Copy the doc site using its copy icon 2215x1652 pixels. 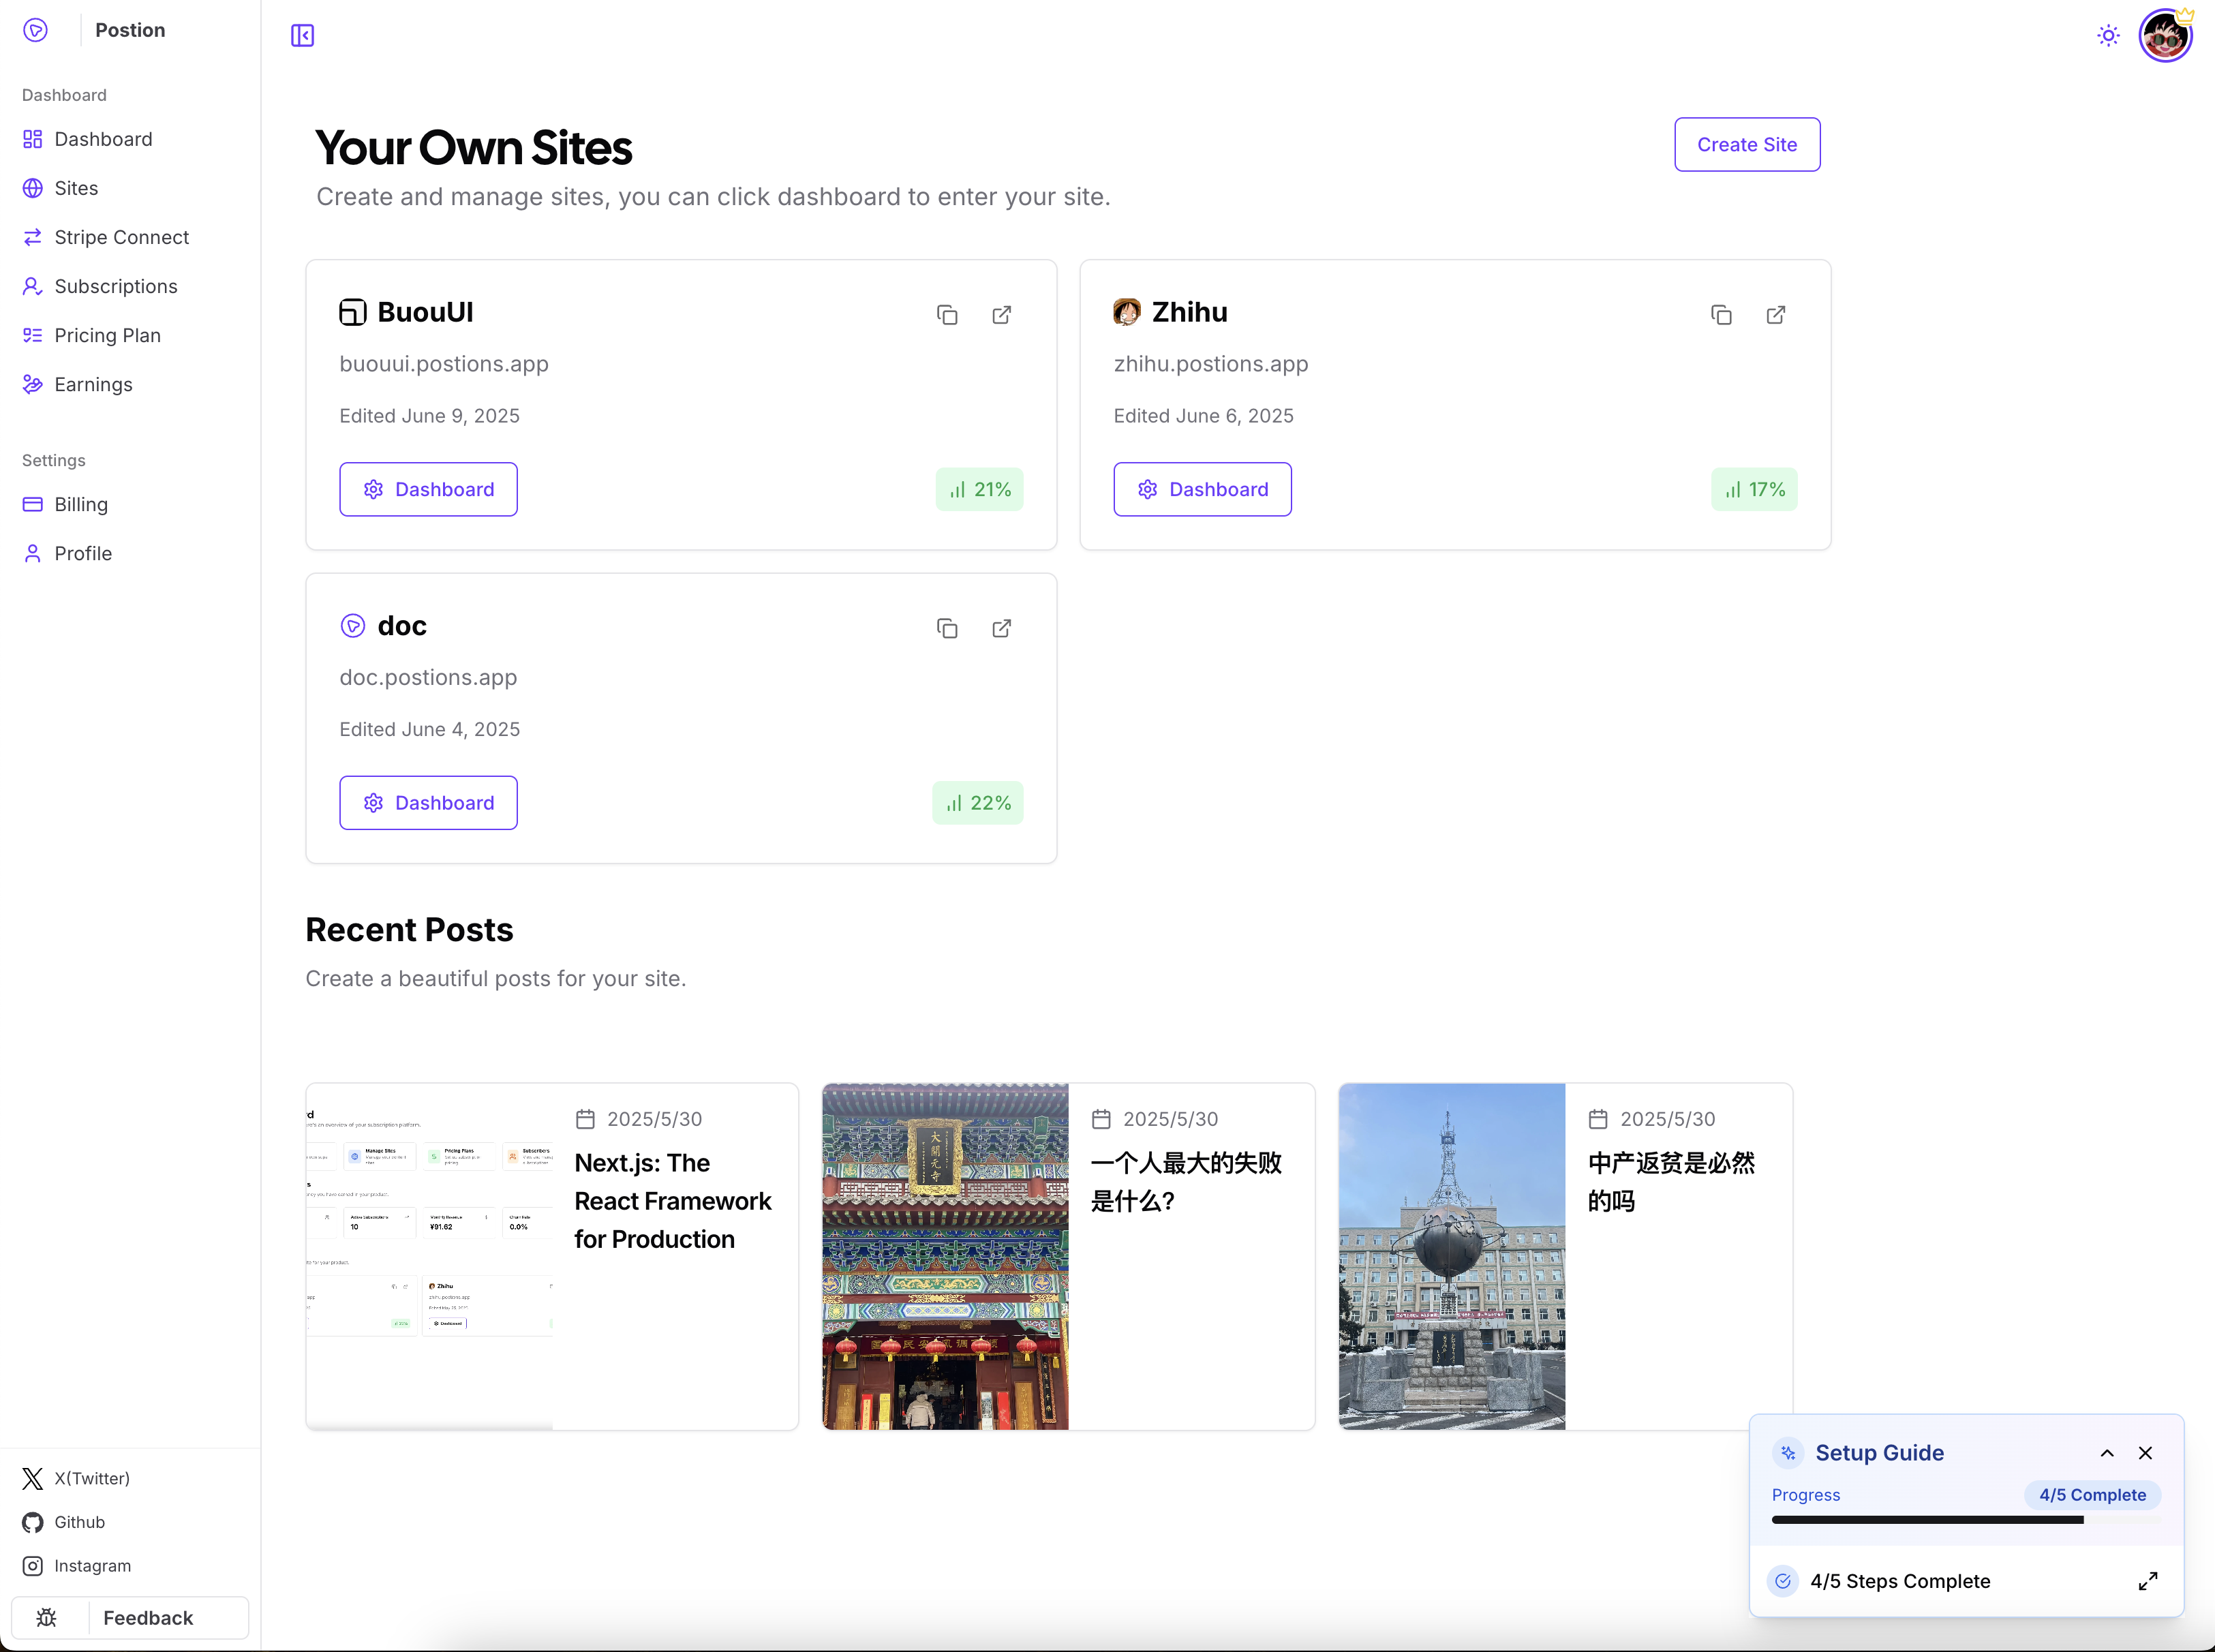pos(947,628)
